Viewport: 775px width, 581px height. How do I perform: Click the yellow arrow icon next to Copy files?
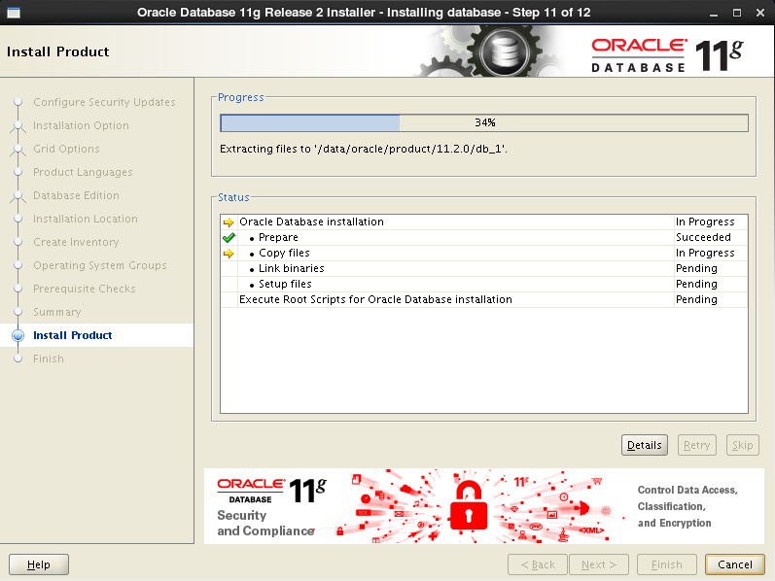coord(229,254)
